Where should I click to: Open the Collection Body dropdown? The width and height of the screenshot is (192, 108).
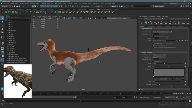(x=154, y=19)
